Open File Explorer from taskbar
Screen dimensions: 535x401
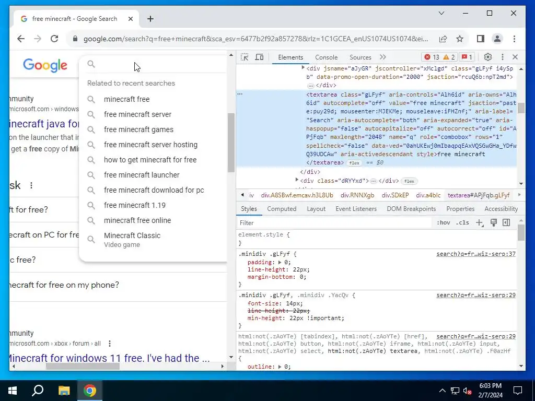64,391
